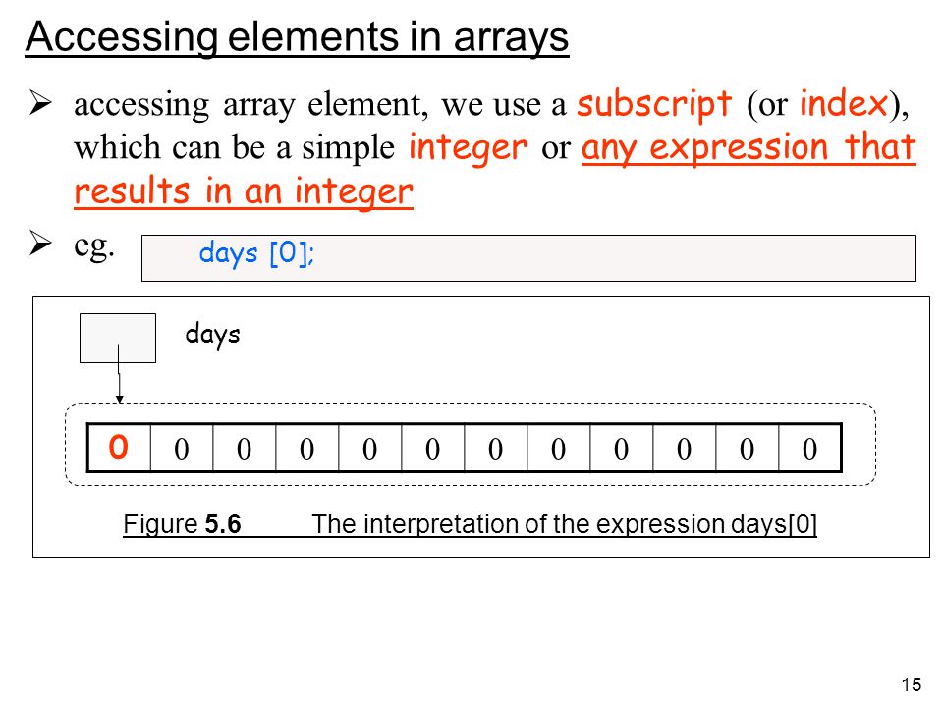Click the blue code days [0];

point(256,253)
